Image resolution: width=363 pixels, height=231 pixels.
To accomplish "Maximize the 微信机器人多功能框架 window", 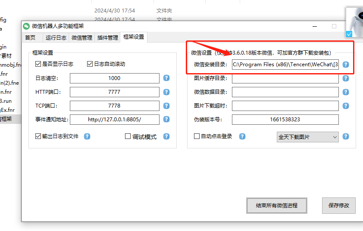I will tap(334, 26).
